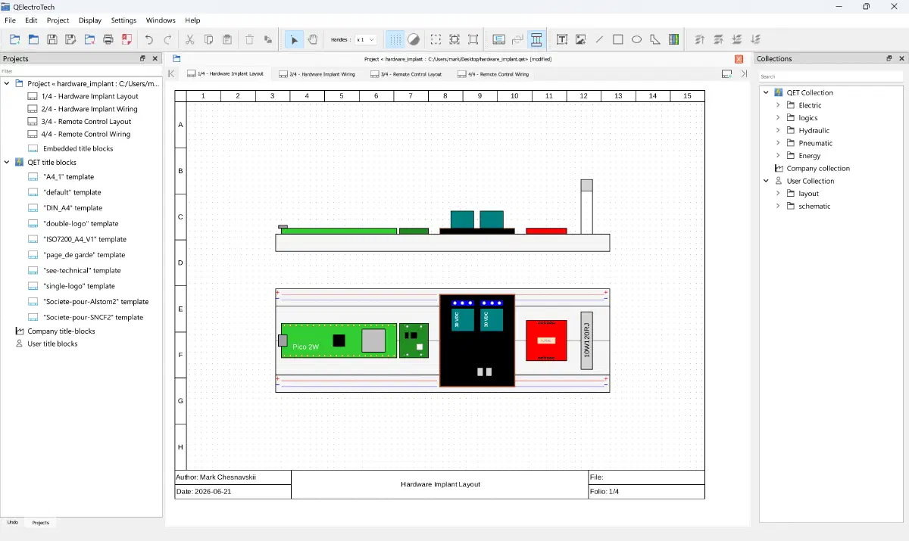This screenshot has height=541, width=909.
Task: Click the Bring to front icon
Action: point(699,39)
